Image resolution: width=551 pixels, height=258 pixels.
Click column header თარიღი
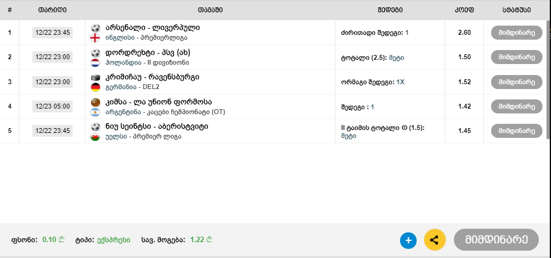tap(53, 10)
